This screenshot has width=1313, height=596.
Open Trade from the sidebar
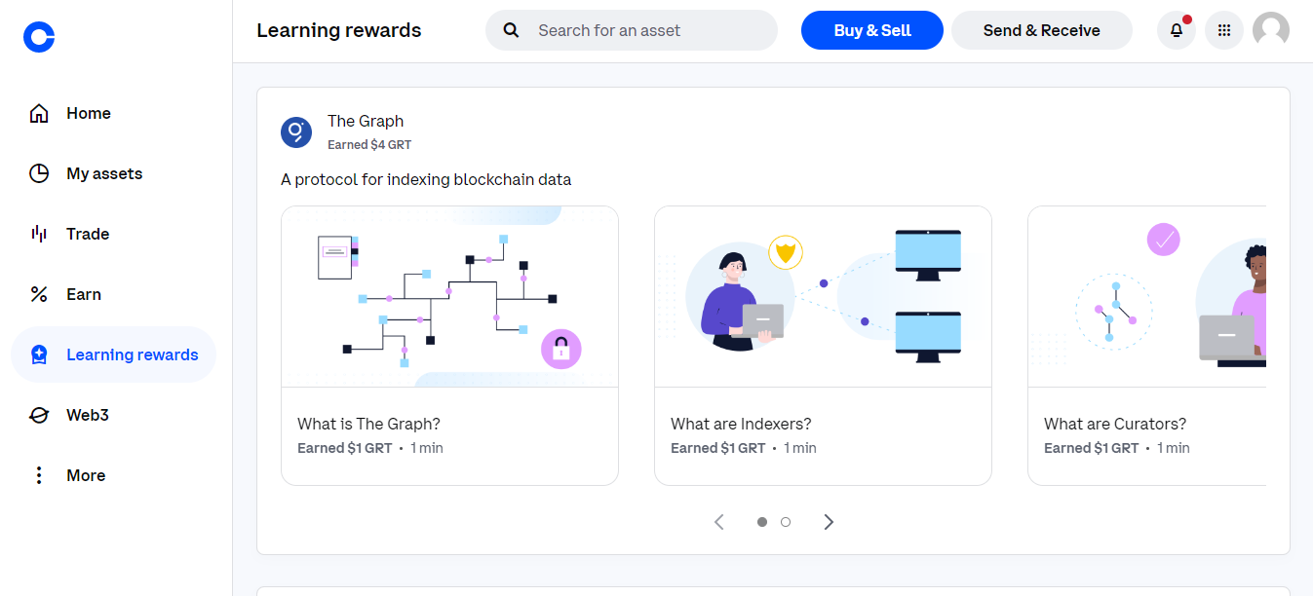click(x=37, y=234)
